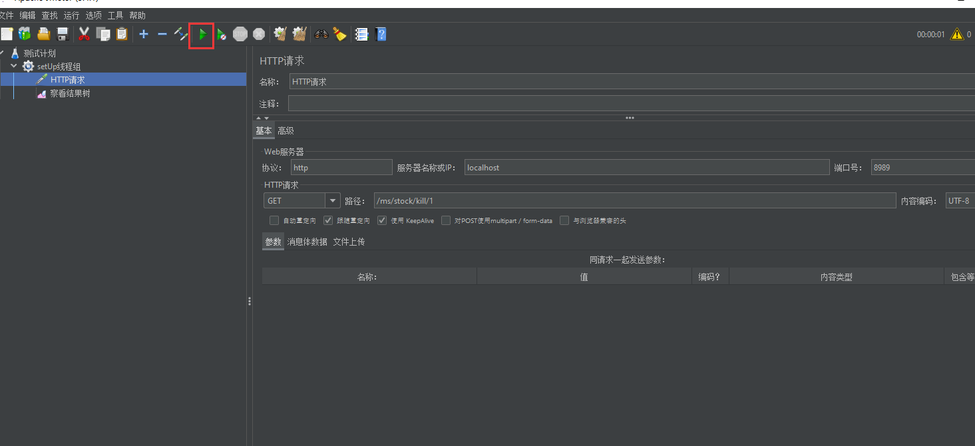Select the setUp线程组 tree label

coord(59,67)
